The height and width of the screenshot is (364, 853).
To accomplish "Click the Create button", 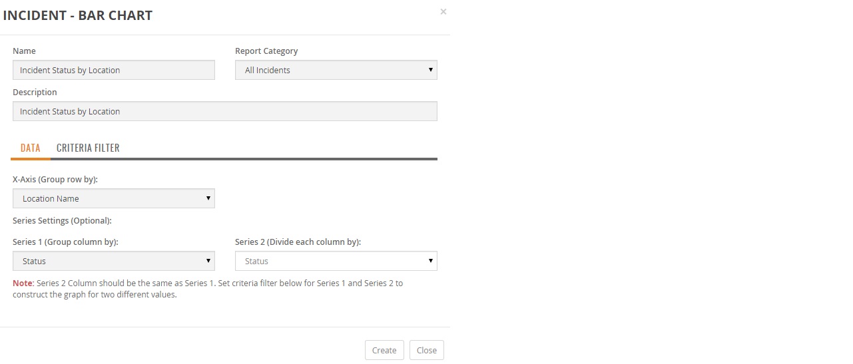I will (384, 350).
